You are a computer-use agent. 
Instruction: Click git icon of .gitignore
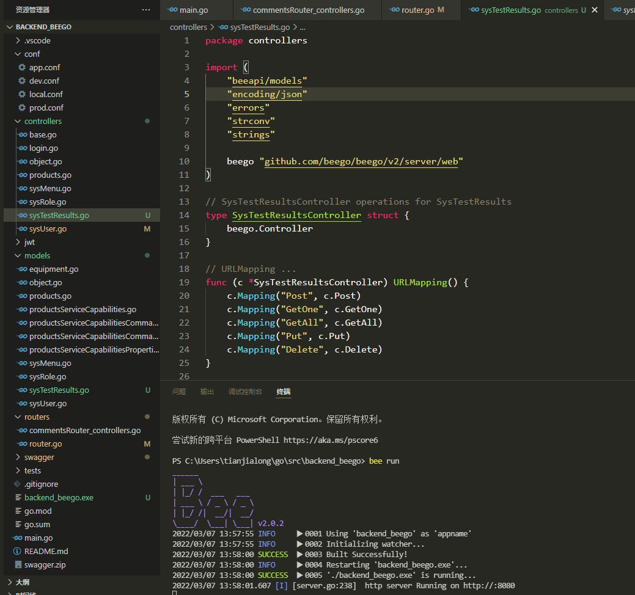click(x=17, y=484)
